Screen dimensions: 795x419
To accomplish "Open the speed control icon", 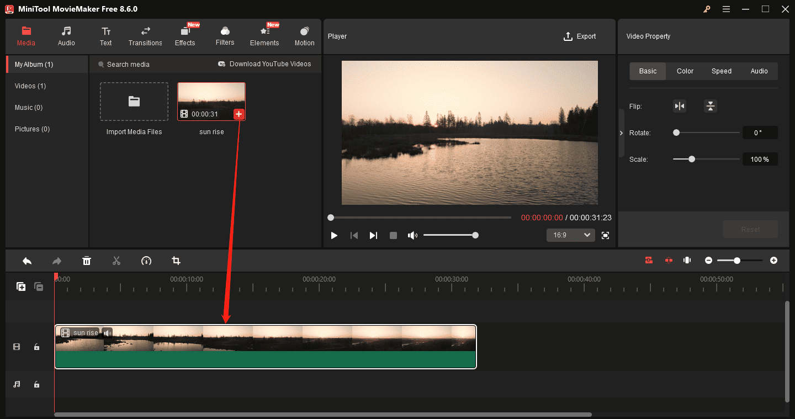I will coord(146,261).
